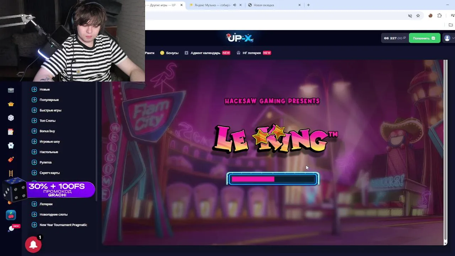The width and height of the screenshot is (455, 256).
Task: Bookmark this page with star icon
Action: [x=418, y=16]
